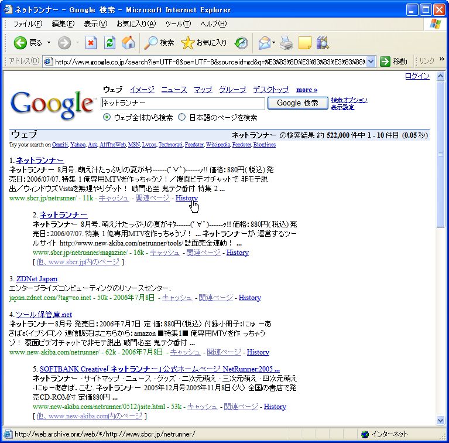The image size is (449, 443).
Task: Open キャッシュ link for japan.zdnet.com result
Action: click(177, 298)
